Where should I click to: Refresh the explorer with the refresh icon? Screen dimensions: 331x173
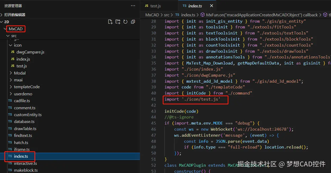(x=125, y=22)
